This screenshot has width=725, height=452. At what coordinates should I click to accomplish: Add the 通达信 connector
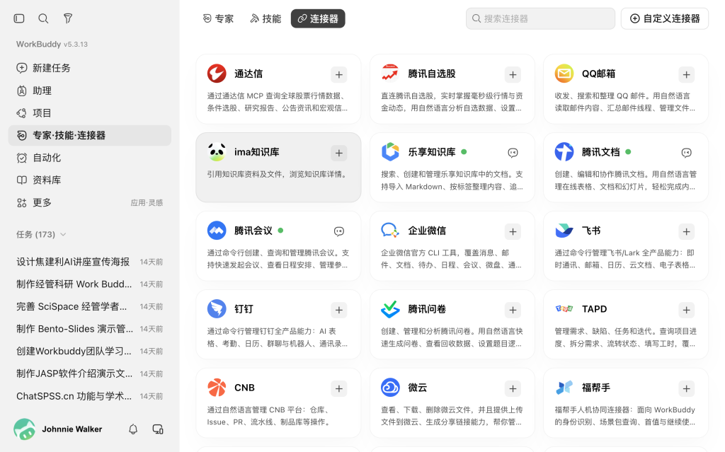(x=339, y=74)
